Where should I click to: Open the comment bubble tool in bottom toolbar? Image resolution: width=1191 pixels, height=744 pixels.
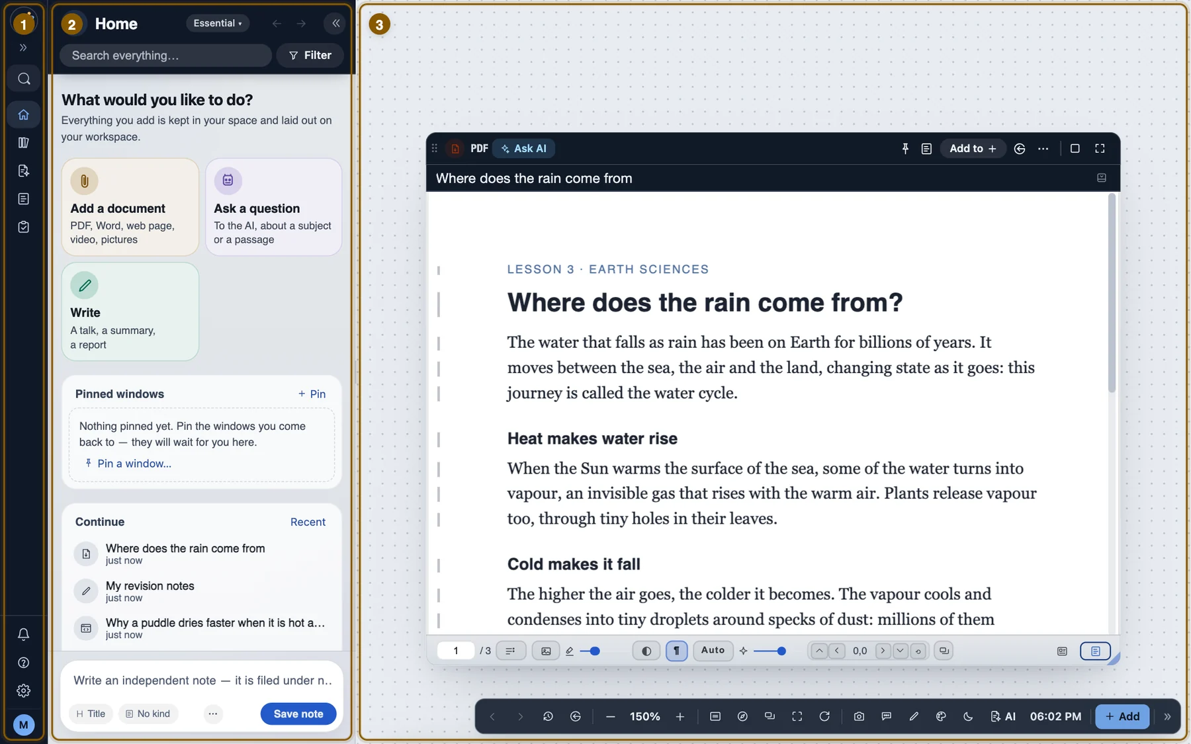pyautogui.click(x=886, y=716)
